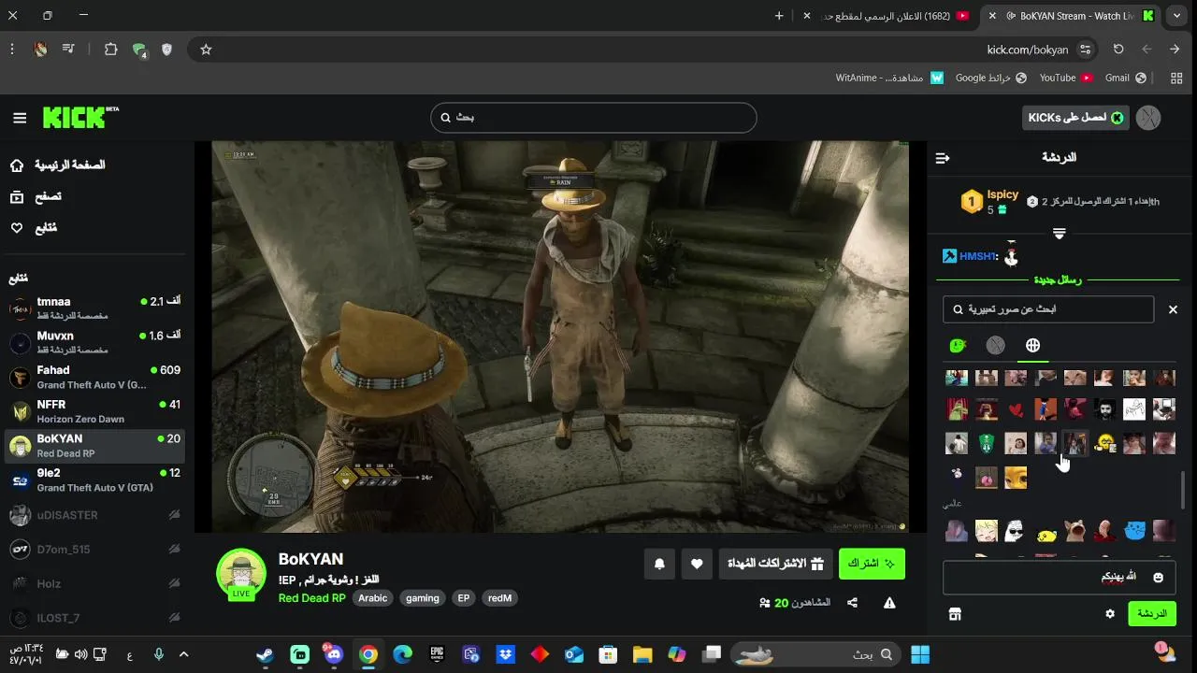Switch to the Kick emotes tab

coord(958,346)
